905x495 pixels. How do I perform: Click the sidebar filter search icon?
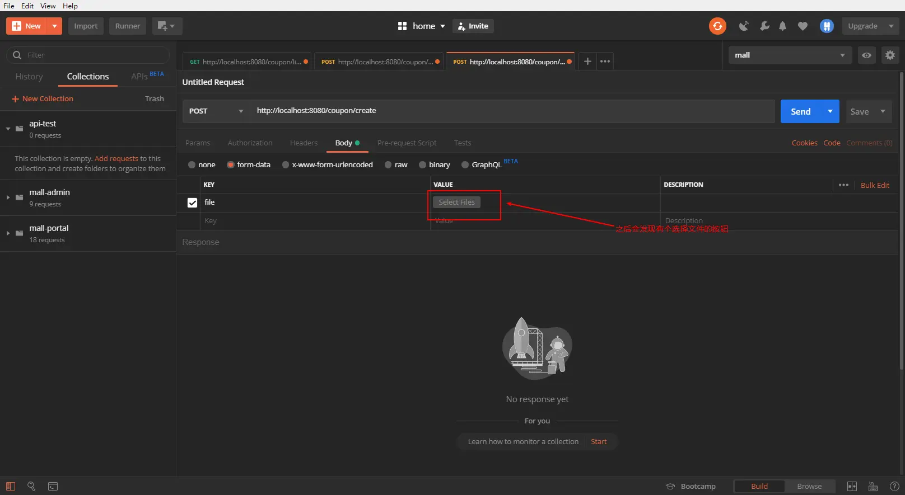tap(17, 55)
